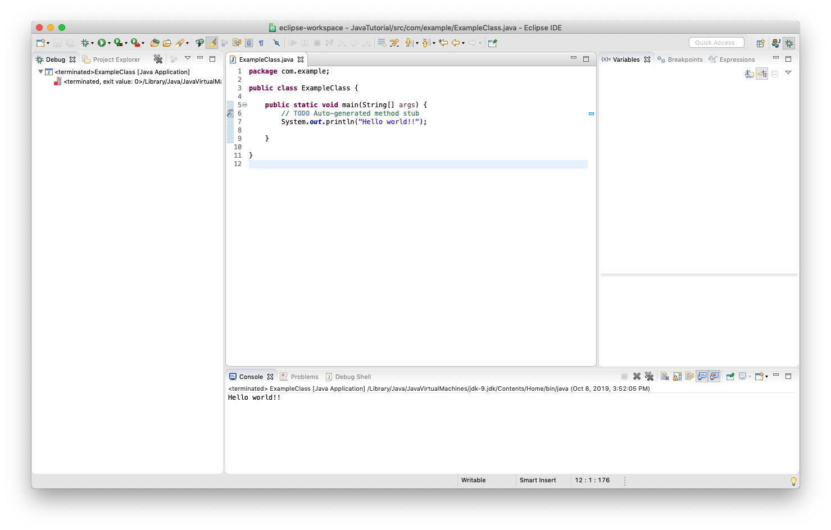The width and height of the screenshot is (831, 530).
Task: Click the tip lightbulb icon in status bar
Action: tap(793, 481)
